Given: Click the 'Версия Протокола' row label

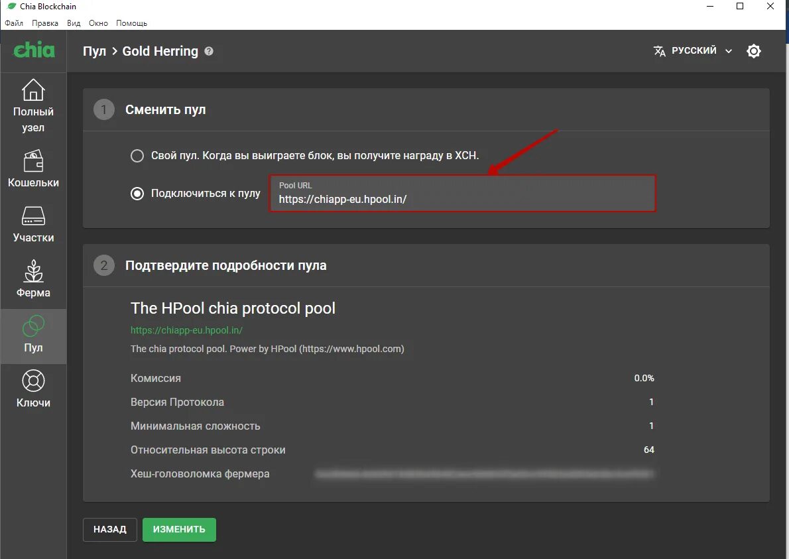Looking at the screenshot, I should coord(177,402).
